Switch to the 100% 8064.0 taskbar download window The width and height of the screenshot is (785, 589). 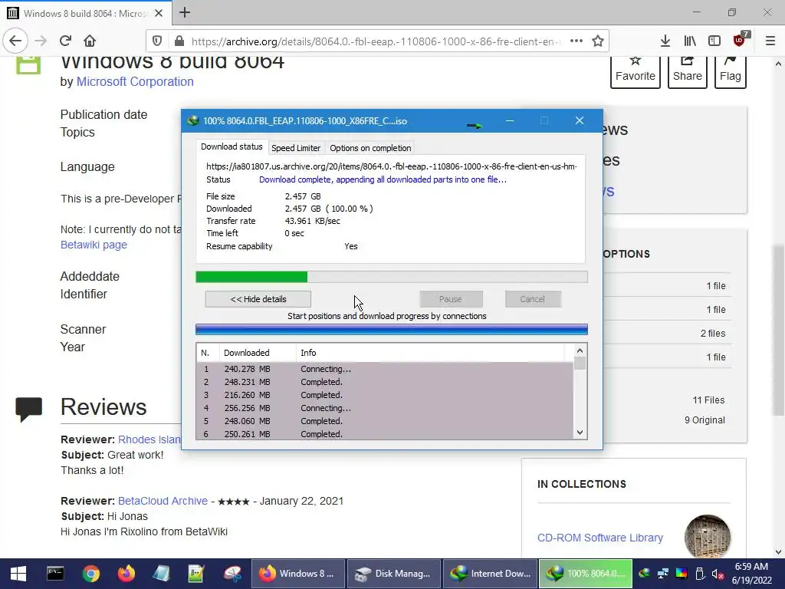click(x=585, y=574)
